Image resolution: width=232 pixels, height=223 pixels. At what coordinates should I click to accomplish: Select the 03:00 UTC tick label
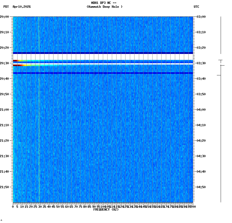(x=201, y=17)
